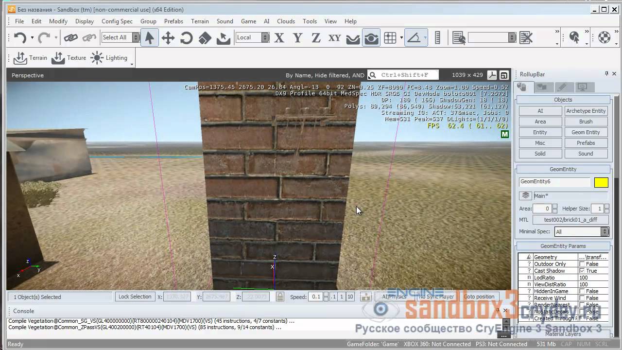Click the globe cursor toolbar icon

pos(574,37)
